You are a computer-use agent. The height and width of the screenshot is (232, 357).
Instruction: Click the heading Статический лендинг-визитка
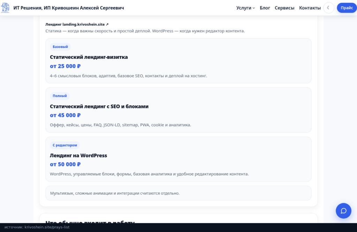coord(89,57)
